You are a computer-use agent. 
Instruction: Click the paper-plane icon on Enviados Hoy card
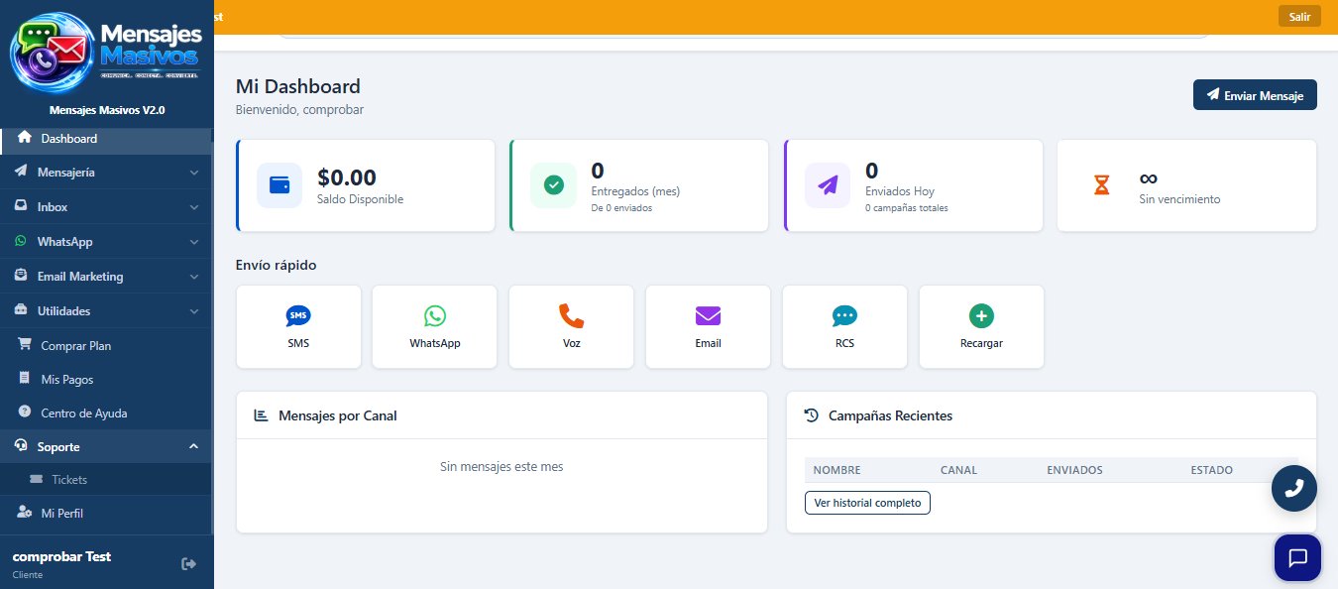point(828,185)
